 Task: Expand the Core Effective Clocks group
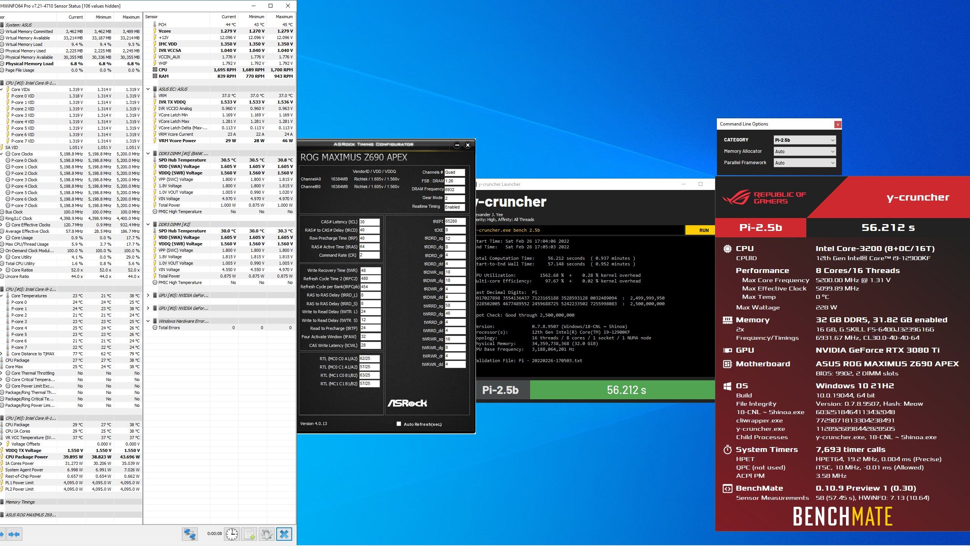pos(2,225)
